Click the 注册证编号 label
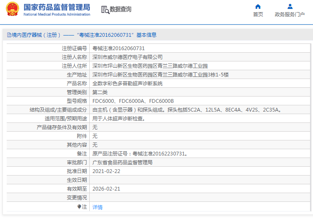This screenshot has width=313, height=219. click(x=74, y=48)
